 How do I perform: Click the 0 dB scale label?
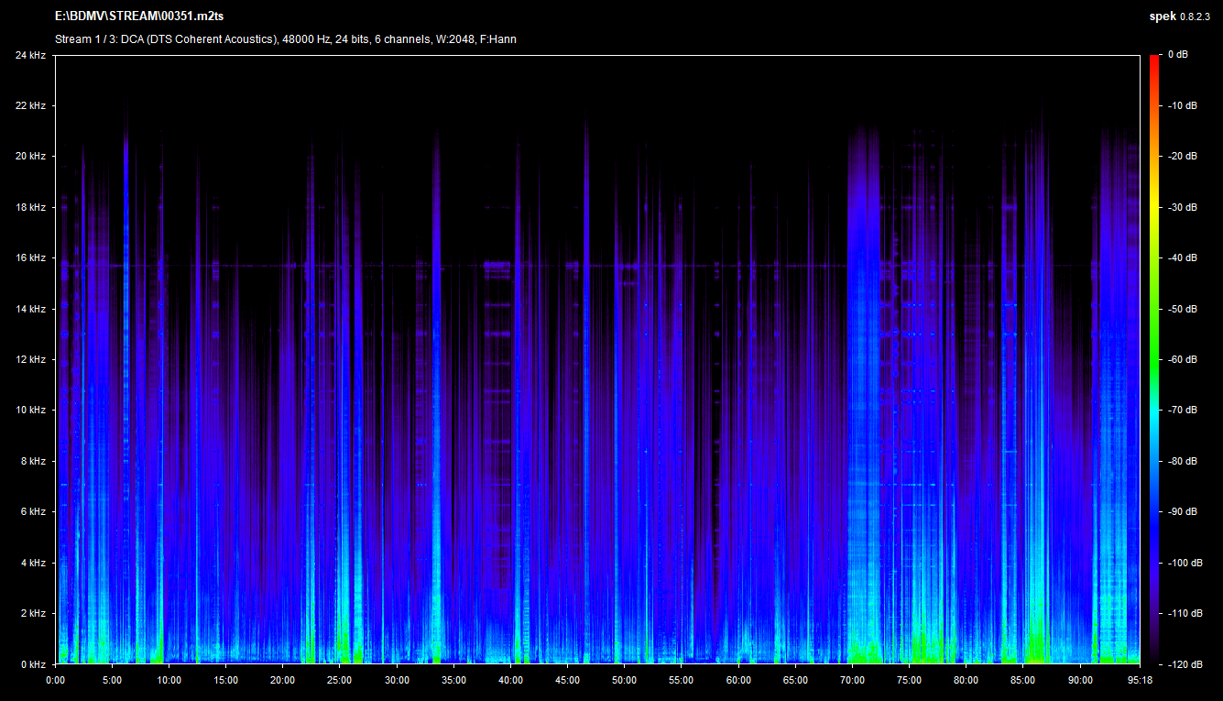point(1177,55)
